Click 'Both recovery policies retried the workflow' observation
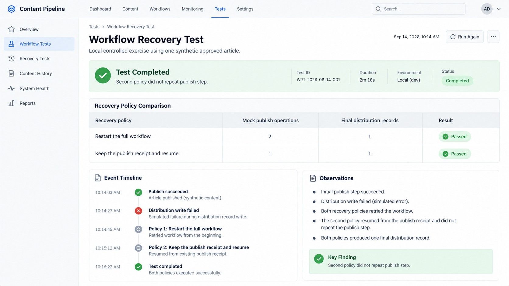 coord(367,211)
